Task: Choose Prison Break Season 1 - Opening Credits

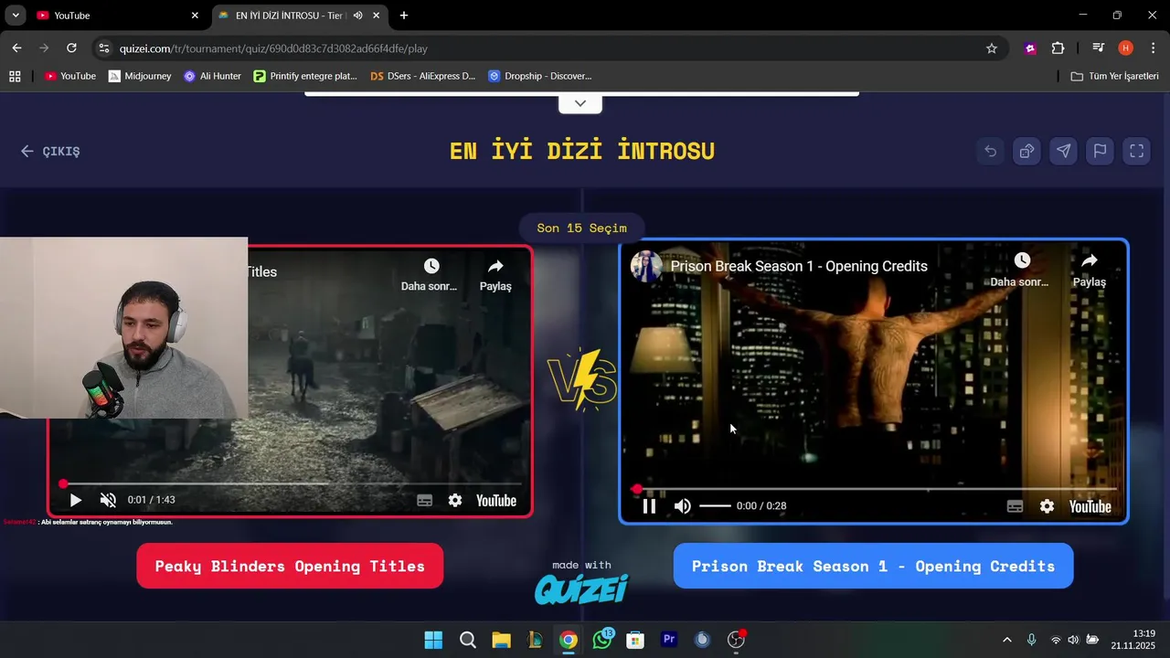Action: pos(873,566)
